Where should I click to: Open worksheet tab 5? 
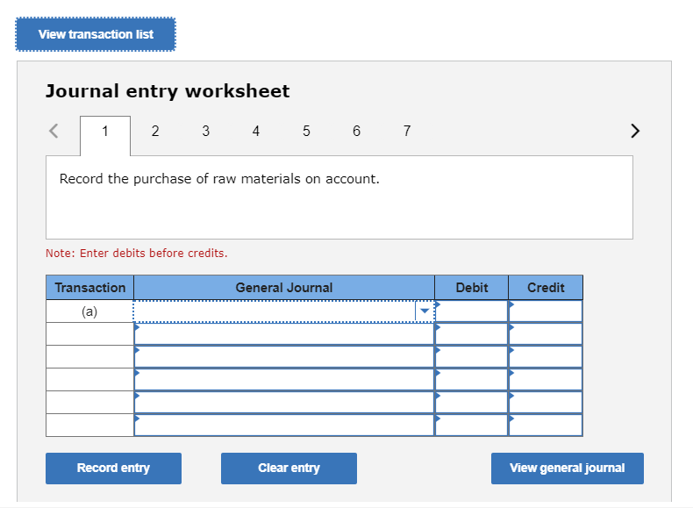306,131
